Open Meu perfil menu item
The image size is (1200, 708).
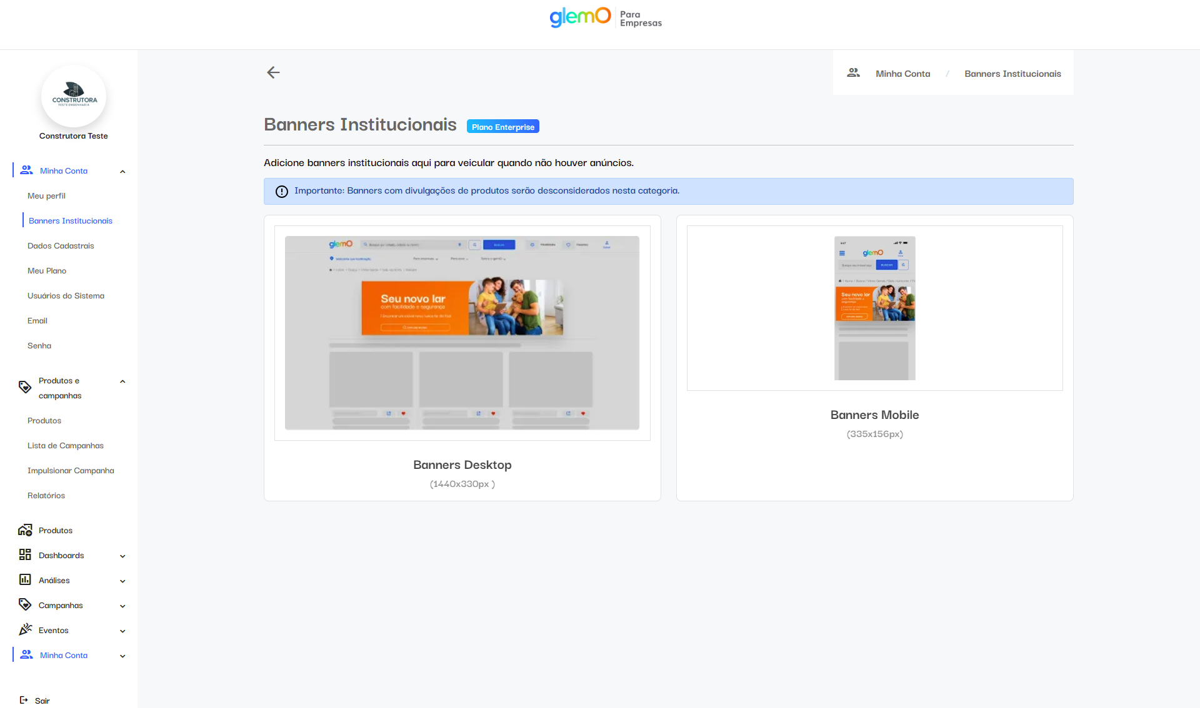coord(46,196)
